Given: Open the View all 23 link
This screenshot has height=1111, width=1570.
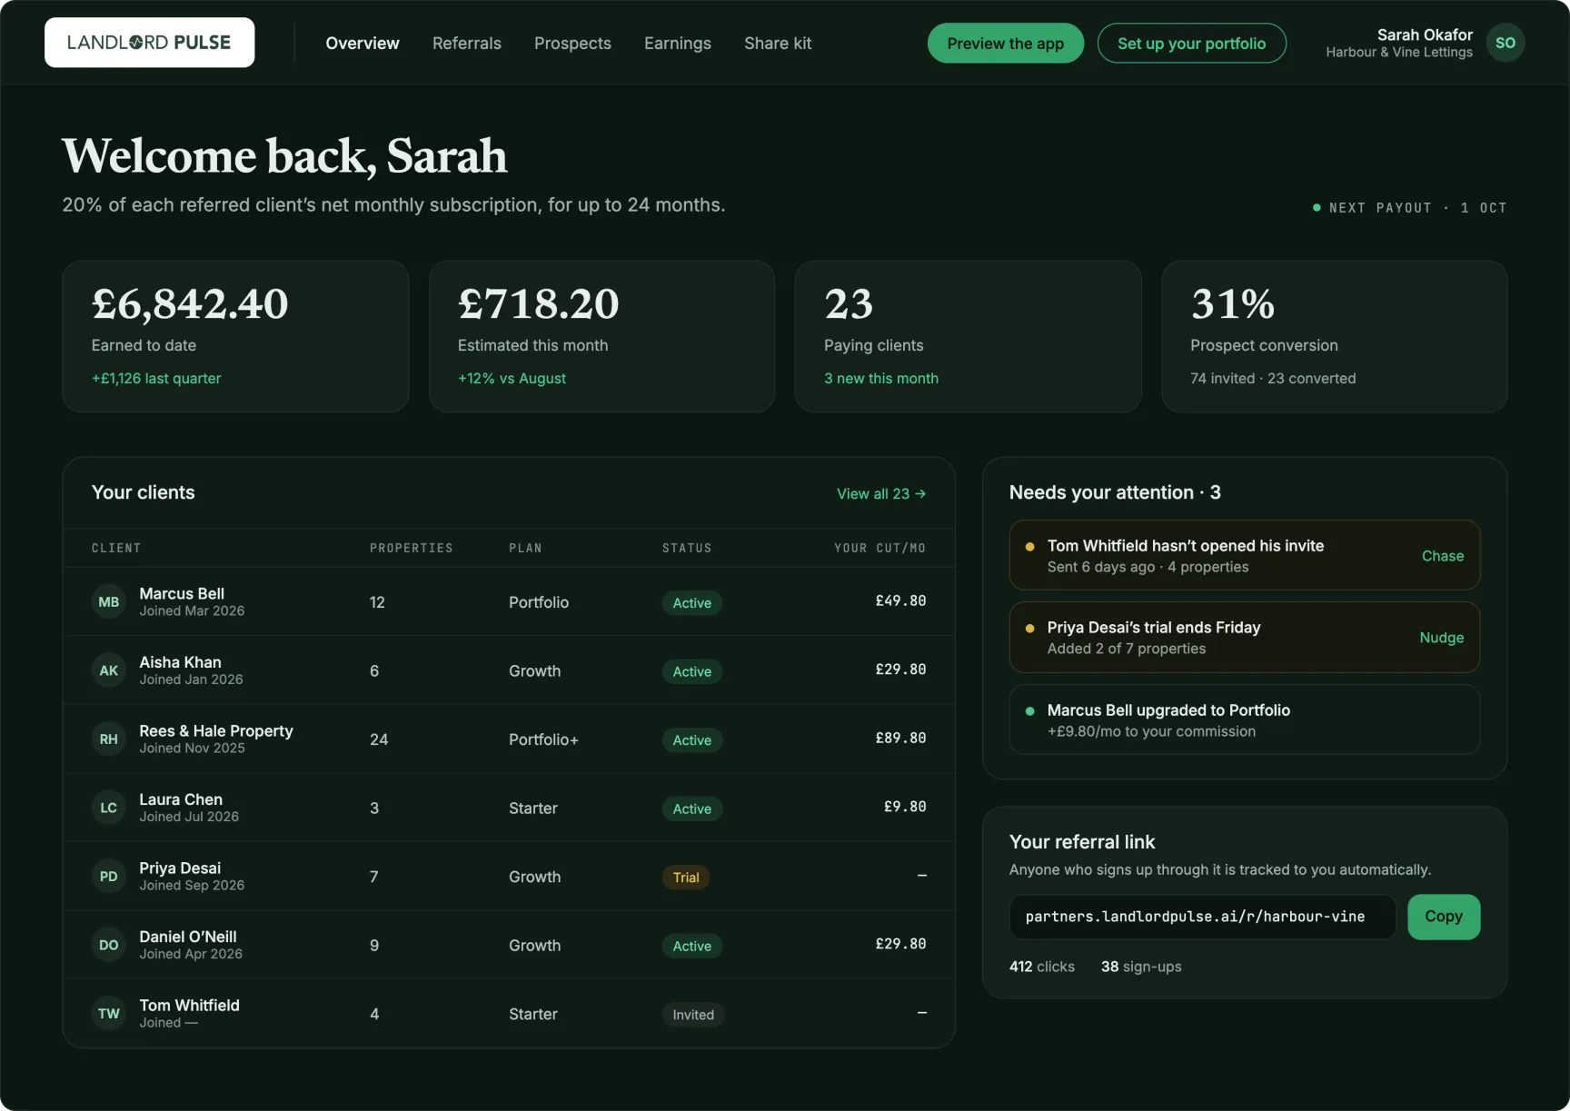Looking at the screenshot, I should click(881, 493).
